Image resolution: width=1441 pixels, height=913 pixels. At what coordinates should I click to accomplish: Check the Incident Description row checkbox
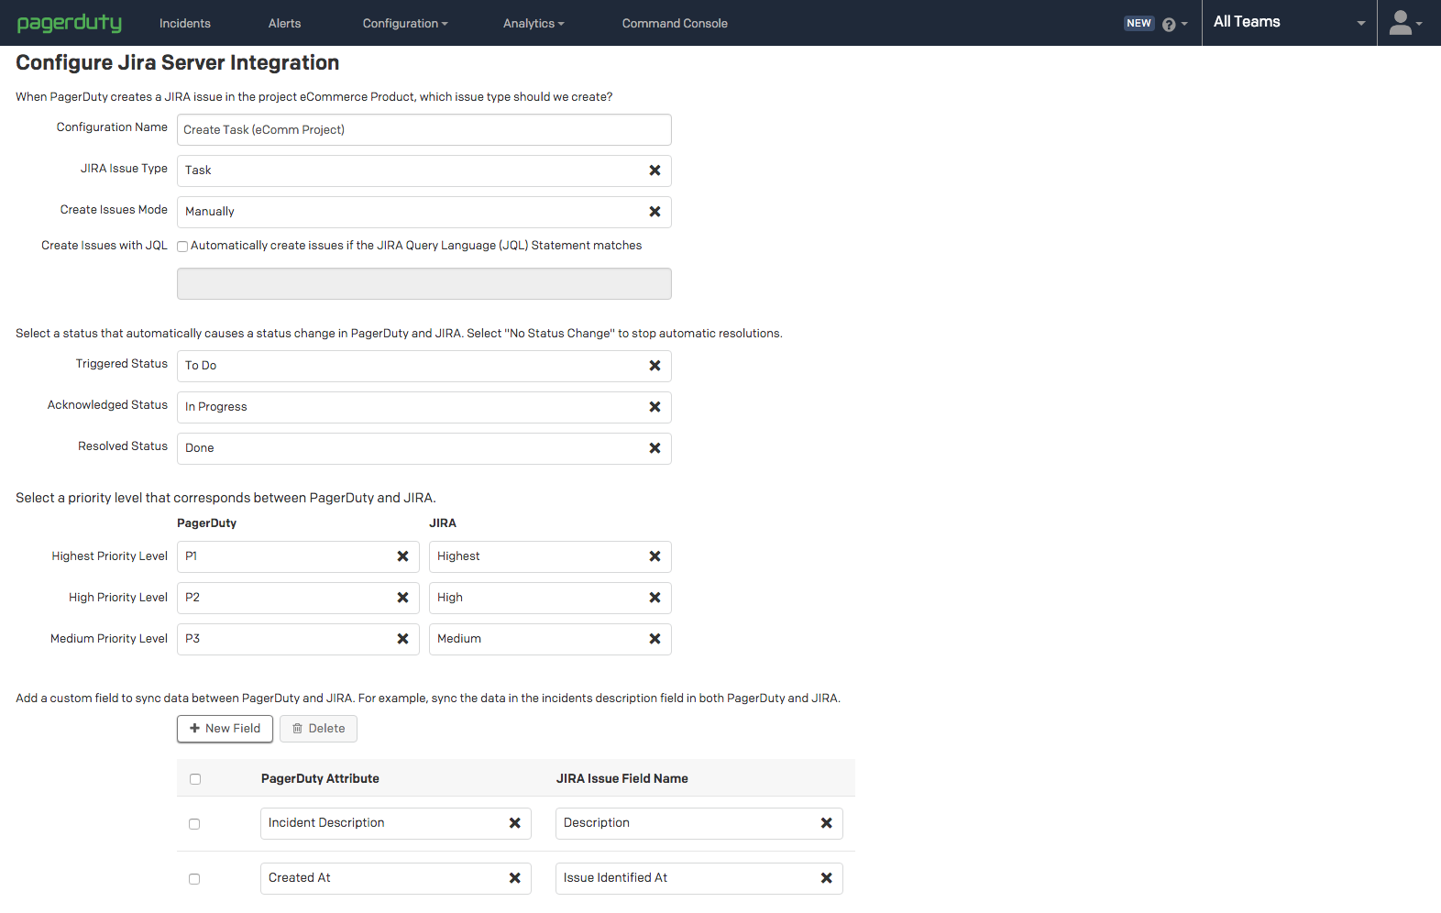[194, 824]
